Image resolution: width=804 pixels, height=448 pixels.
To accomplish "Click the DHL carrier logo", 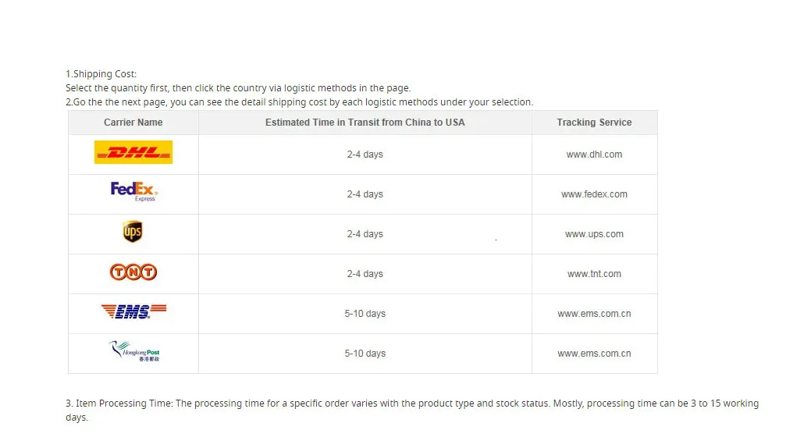I will [x=133, y=152].
